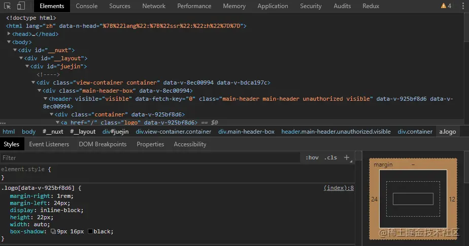Collapse the a.logo anchor node
Image resolution: width=469 pixels, height=246 pixels.
coord(57,122)
